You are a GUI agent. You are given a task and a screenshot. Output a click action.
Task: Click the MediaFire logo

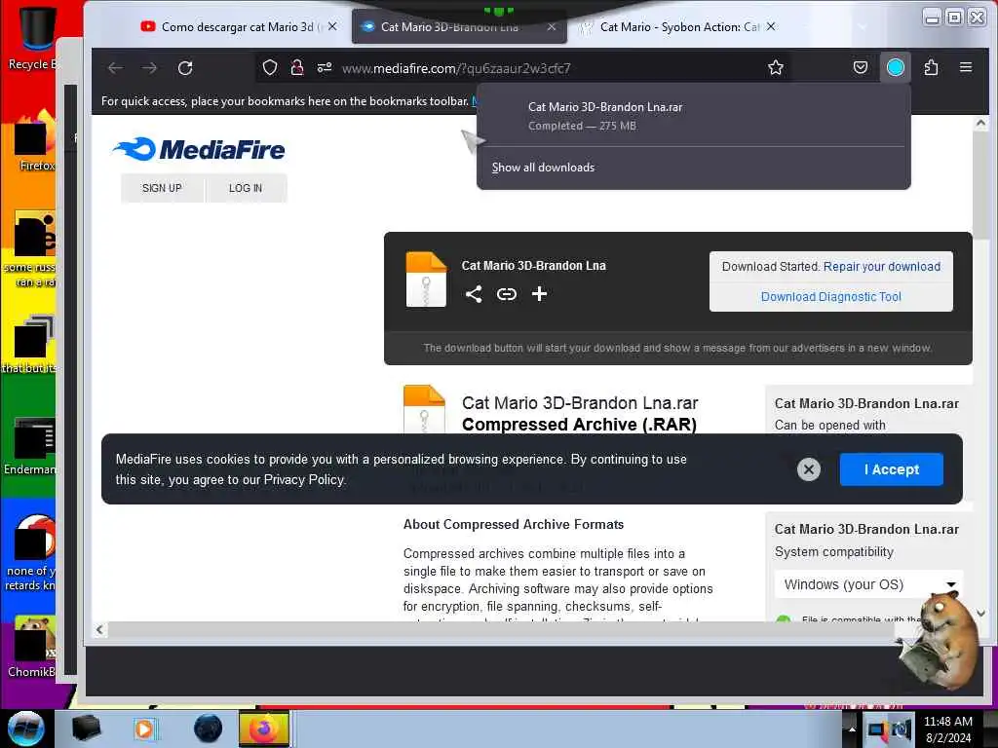[198, 149]
